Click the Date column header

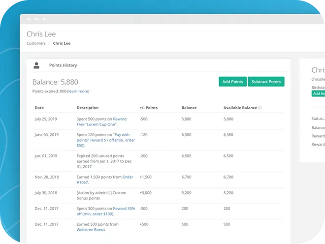[x=39, y=108]
